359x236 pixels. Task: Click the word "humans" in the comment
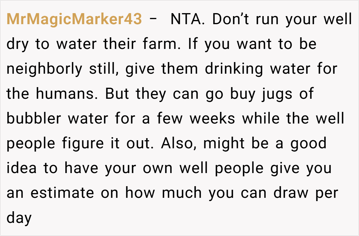click(68, 94)
